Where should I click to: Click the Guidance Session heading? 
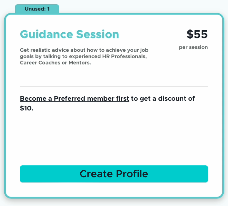point(70,34)
